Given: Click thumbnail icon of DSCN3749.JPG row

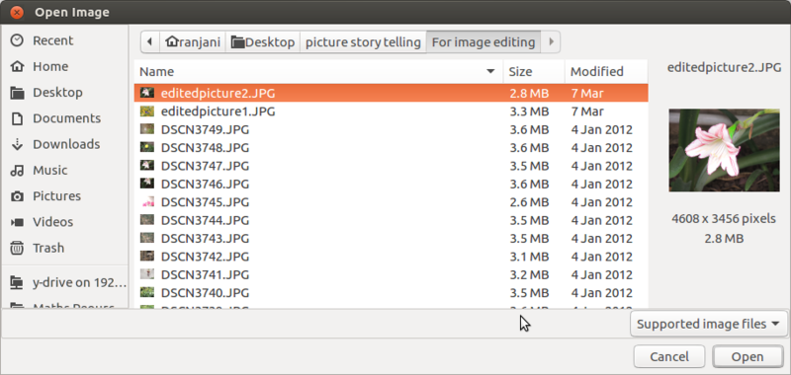Looking at the screenshot, I should (x=146, y=129).
